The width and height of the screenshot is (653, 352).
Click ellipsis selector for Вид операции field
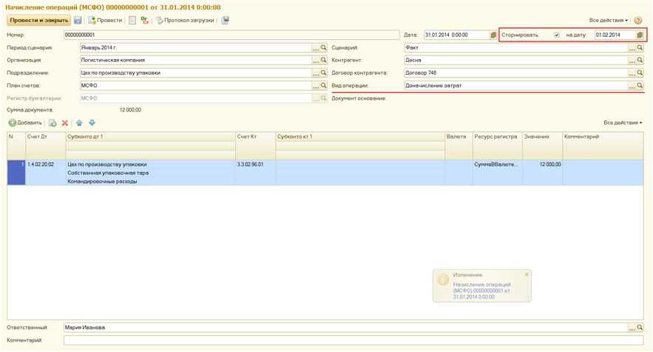pos(632,86)
